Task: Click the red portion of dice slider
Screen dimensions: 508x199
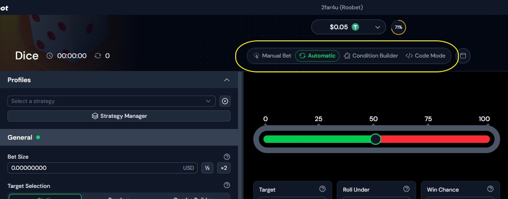Action: (435, 139)
